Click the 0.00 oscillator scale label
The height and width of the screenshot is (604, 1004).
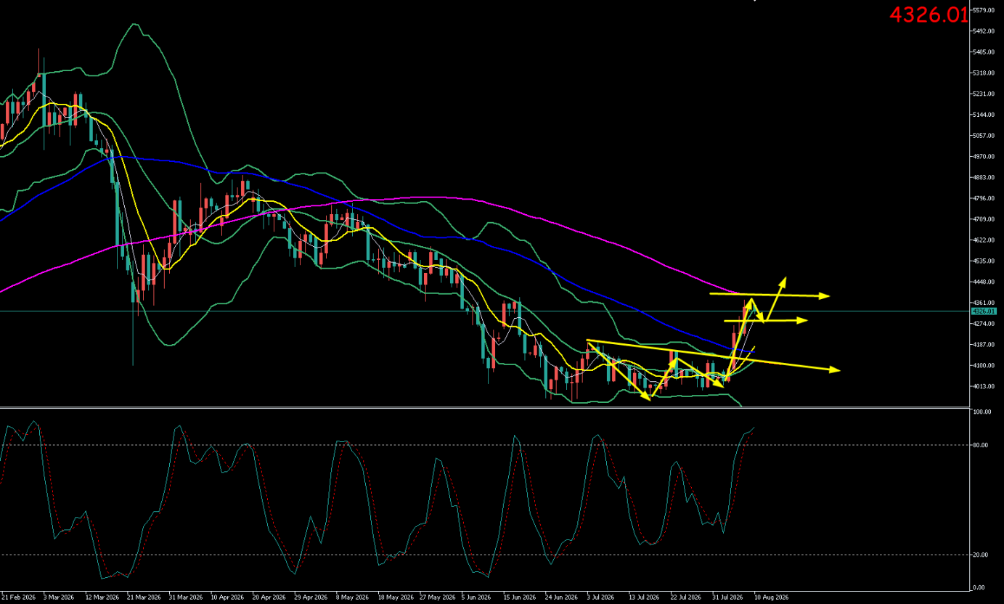coord(980,587)
